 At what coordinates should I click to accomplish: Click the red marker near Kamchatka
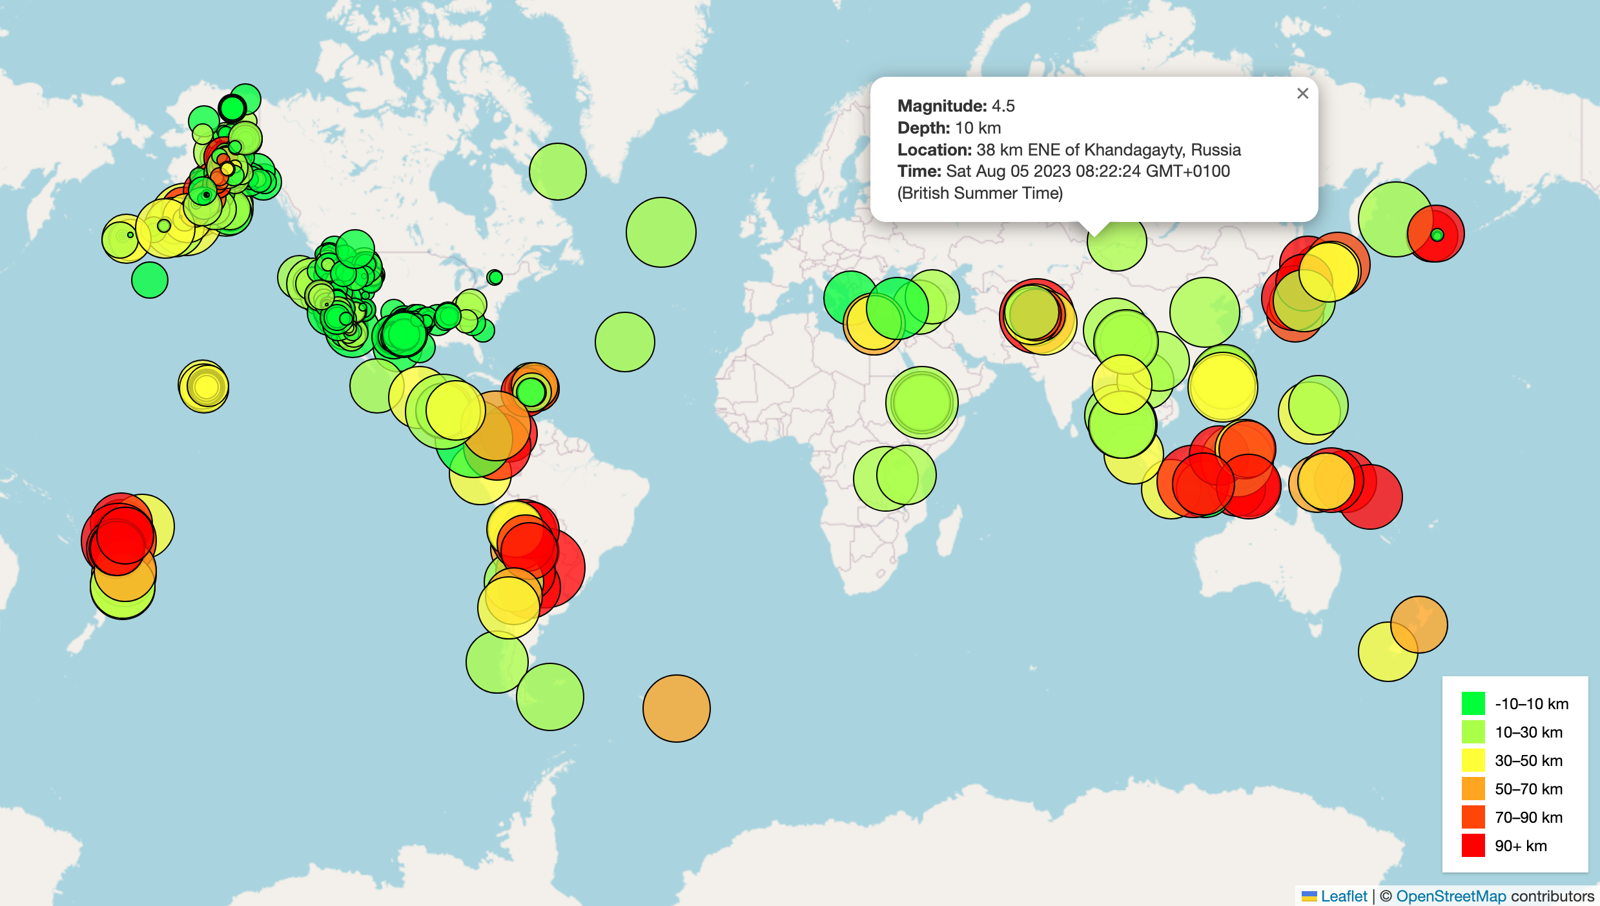coord(1446,242)
